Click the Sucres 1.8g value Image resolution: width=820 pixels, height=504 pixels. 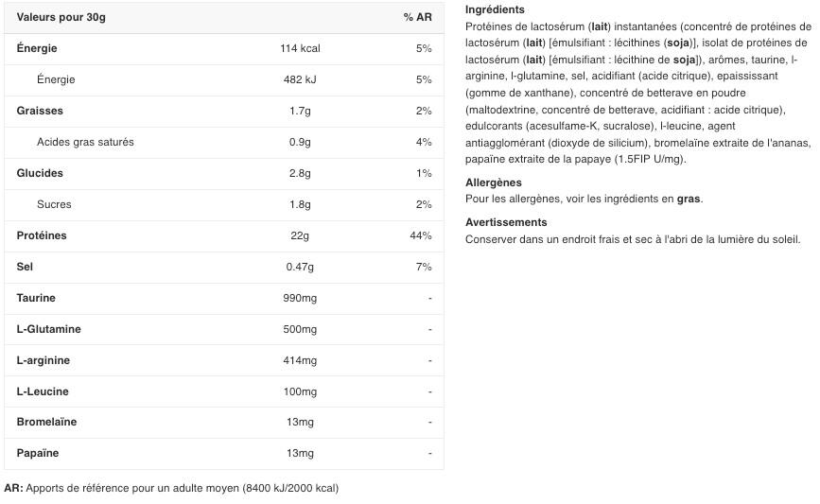[x=299, y=204]
